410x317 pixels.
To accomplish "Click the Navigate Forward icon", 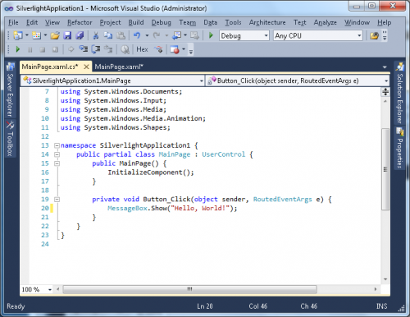I will (x=194, y=35).
